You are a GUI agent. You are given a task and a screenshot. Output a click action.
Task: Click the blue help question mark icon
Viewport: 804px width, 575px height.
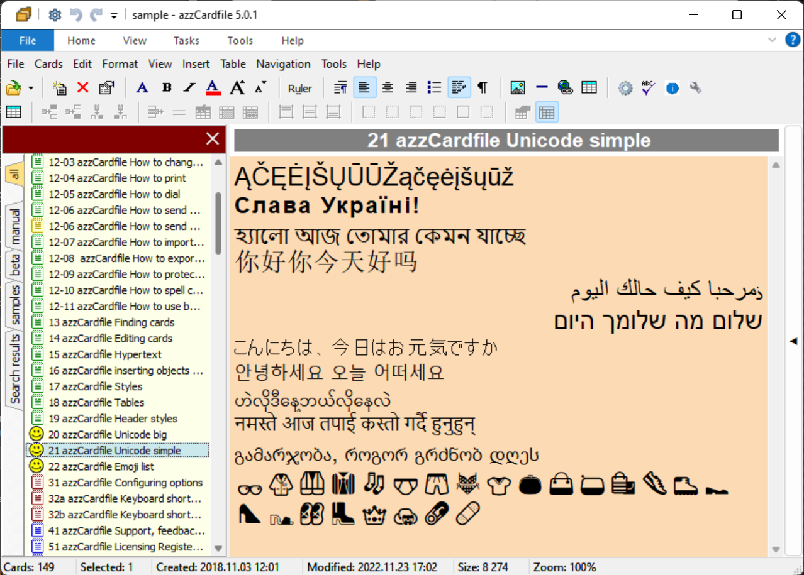[793, 40]
